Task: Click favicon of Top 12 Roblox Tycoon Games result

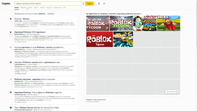Action: pyautogui.click(x=11, y=108)
